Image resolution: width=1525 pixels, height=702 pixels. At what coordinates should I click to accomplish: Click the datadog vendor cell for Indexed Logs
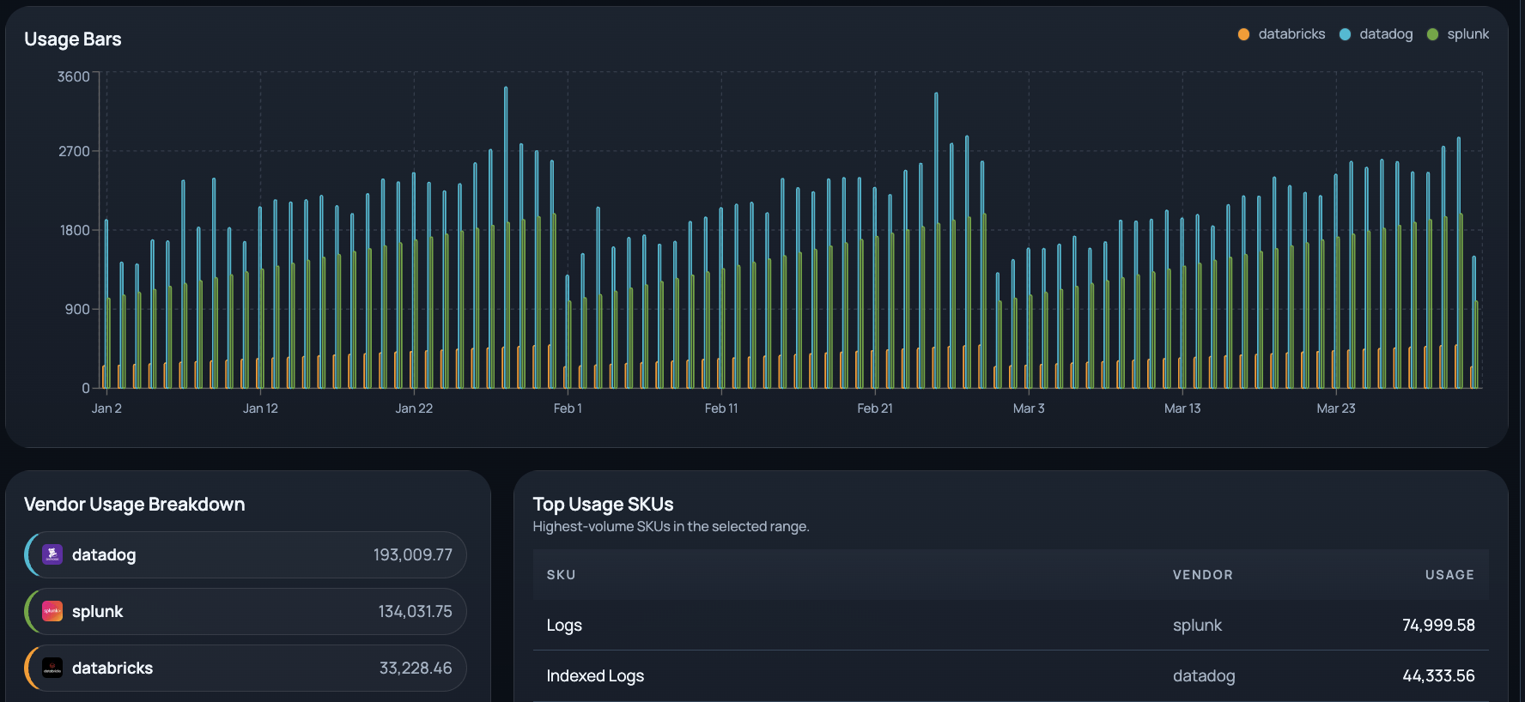pos(1204,675)
